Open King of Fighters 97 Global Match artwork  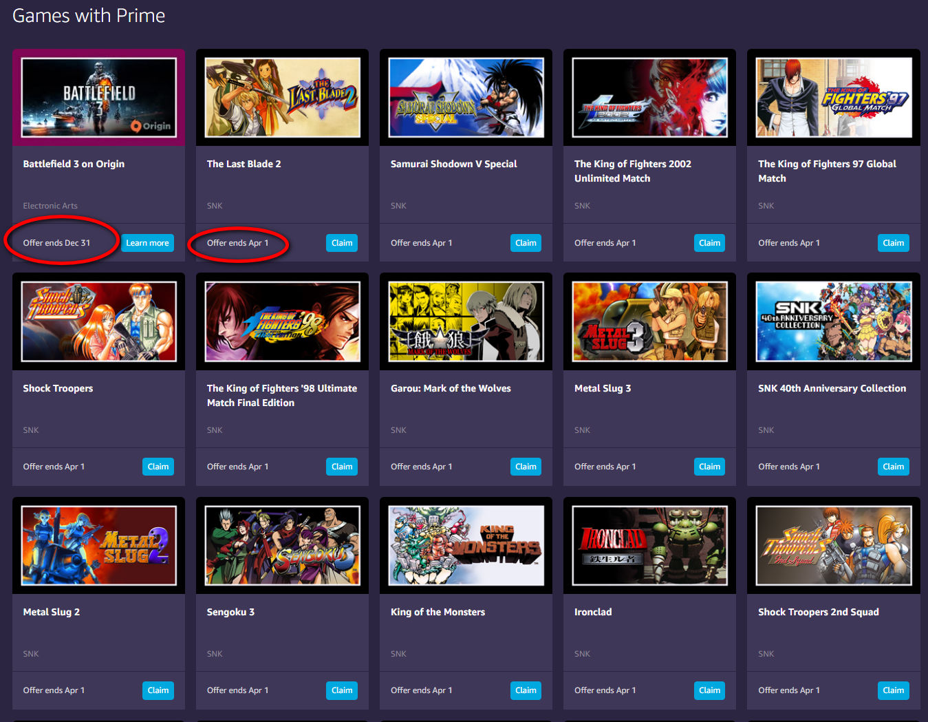834,98
